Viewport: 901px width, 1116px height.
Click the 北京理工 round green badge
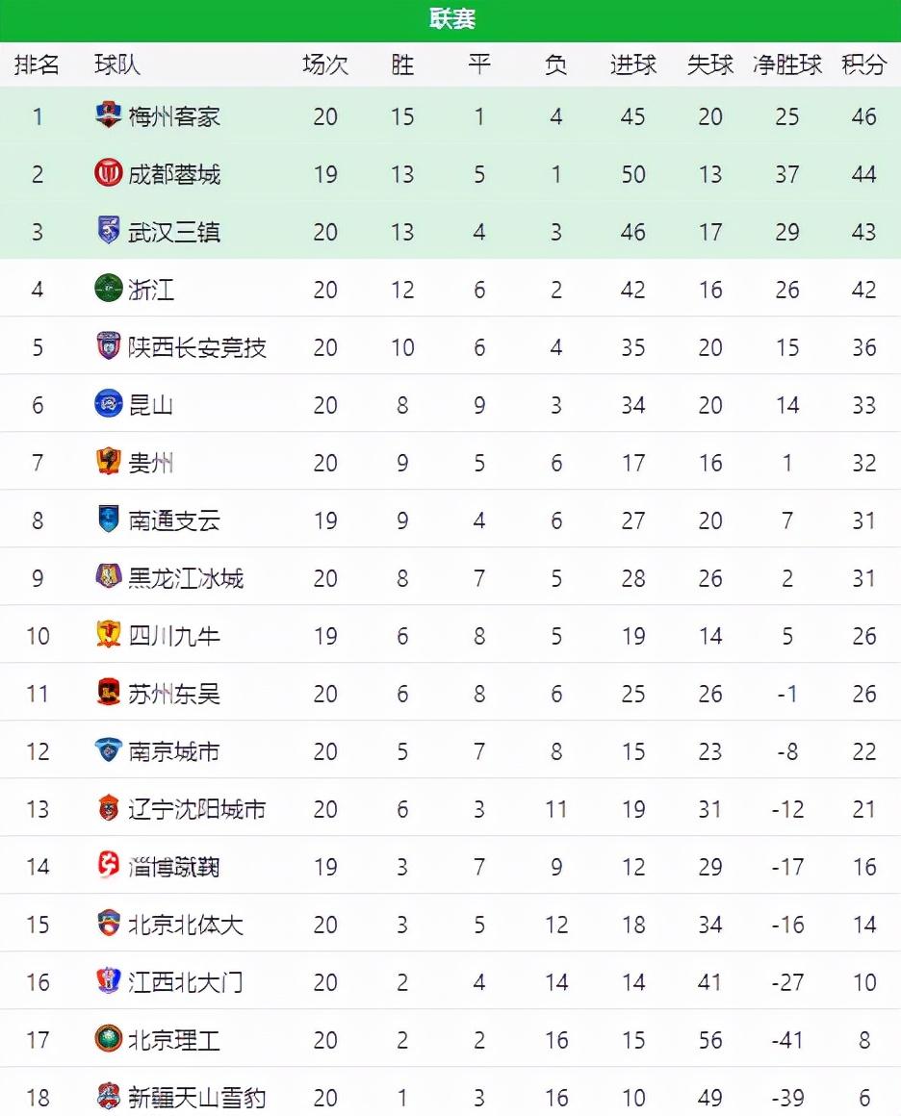tap(108, 1038)
